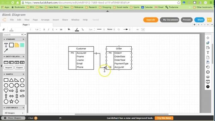Image resolution: width=215 pixels, height=121 pixels.
Task: Select the pentagon shape
Action: coord(22,80)
